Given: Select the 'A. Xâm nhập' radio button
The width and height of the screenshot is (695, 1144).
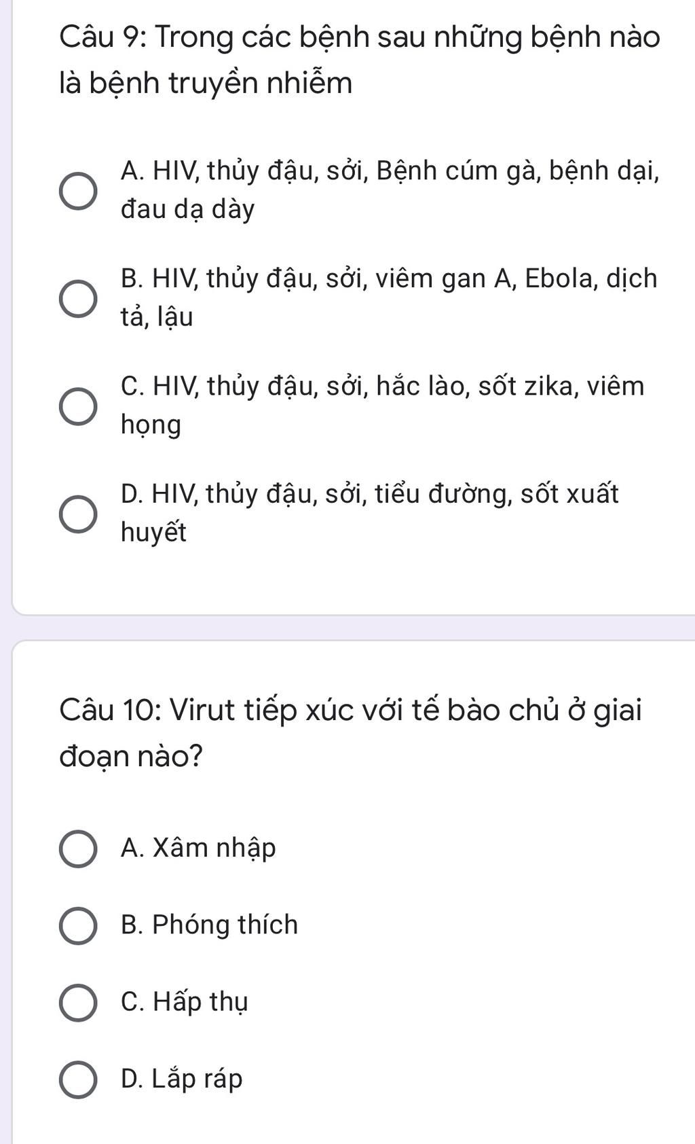Looking at the screenshot, I should (x=78, y=848).
